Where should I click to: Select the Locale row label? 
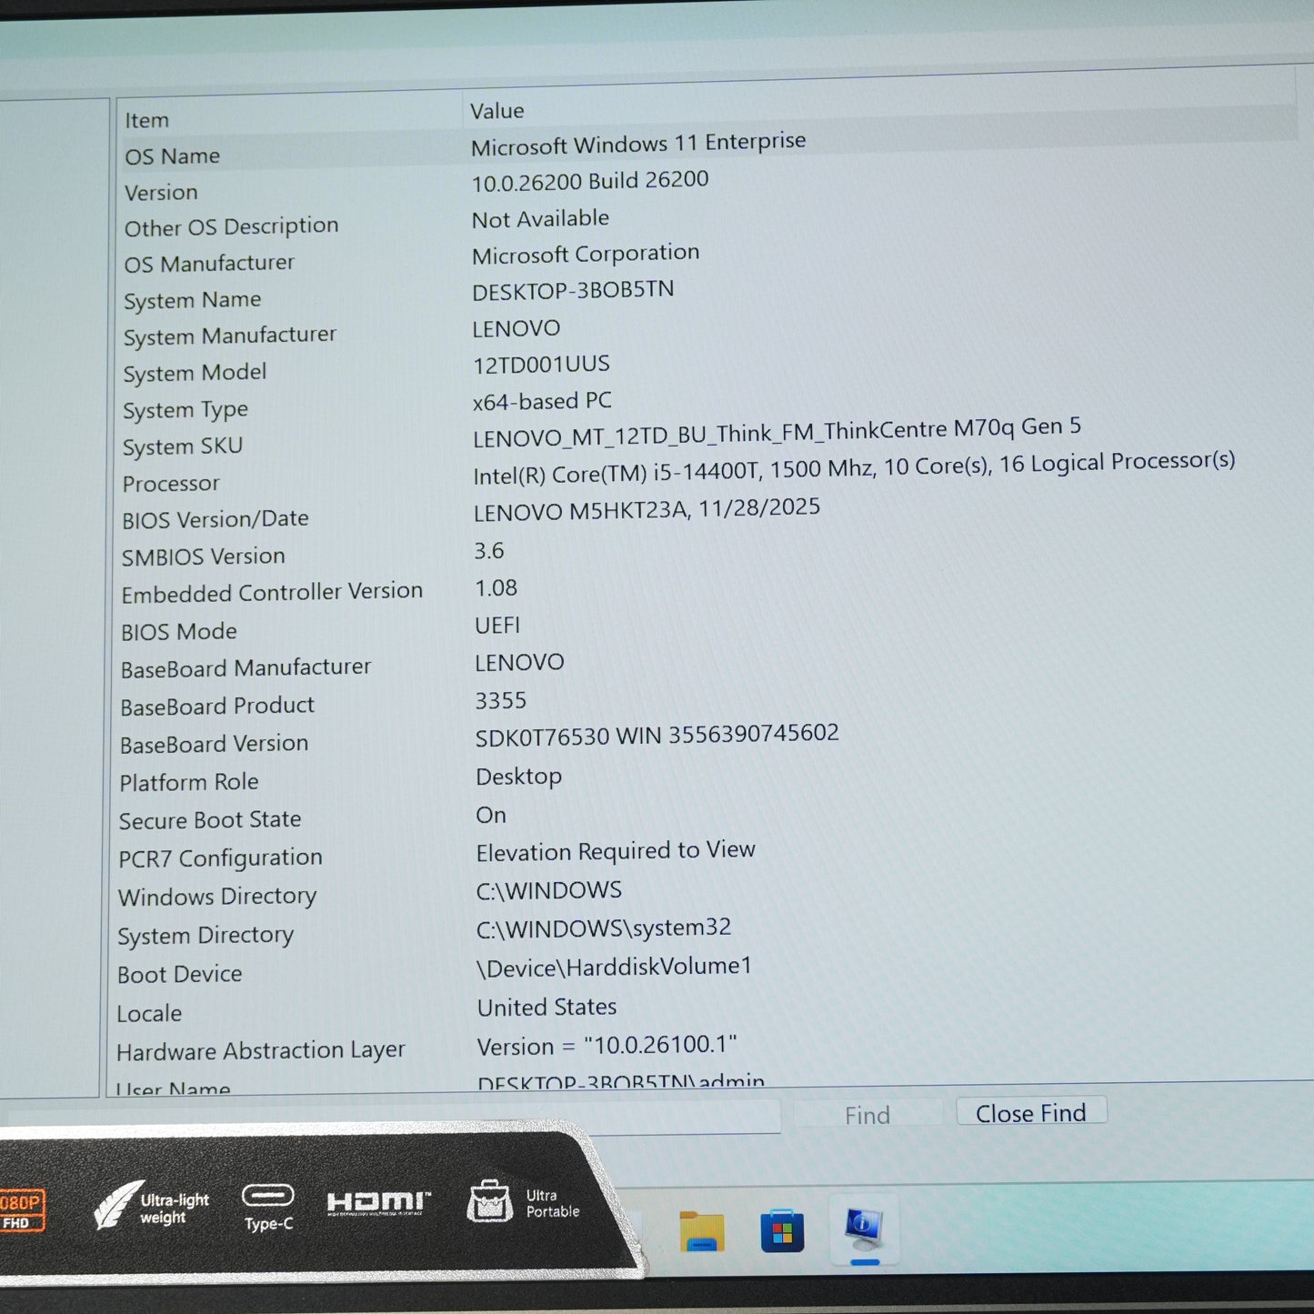149,1014
